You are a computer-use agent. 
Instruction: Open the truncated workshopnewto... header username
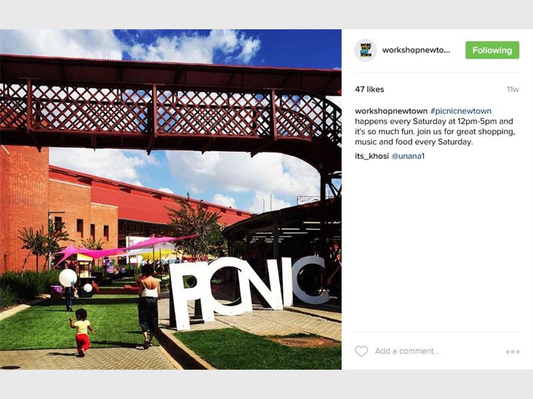[416, 51]
